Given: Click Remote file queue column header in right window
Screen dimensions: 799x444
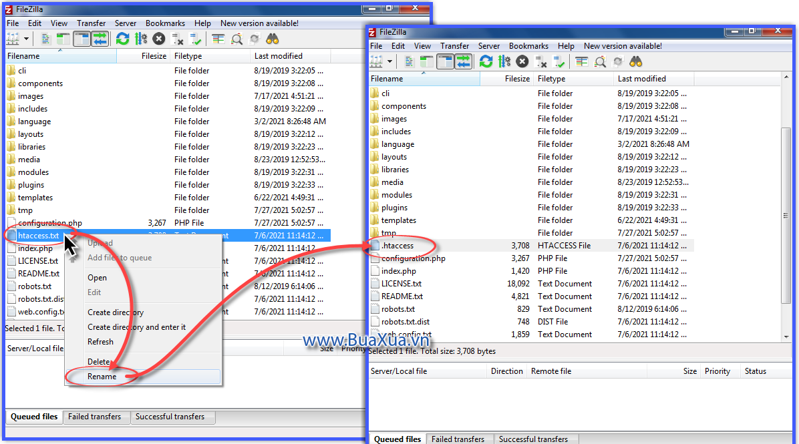Looking at the screenshot, I should click(587, 371).
